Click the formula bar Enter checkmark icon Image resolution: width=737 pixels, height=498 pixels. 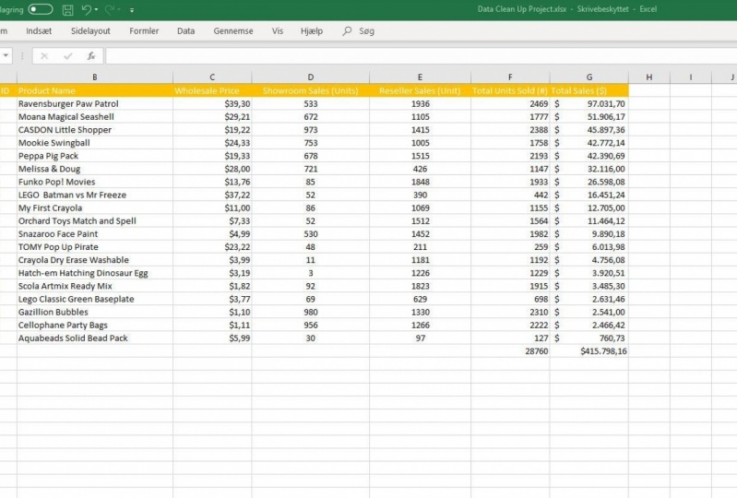click(68, 56)
